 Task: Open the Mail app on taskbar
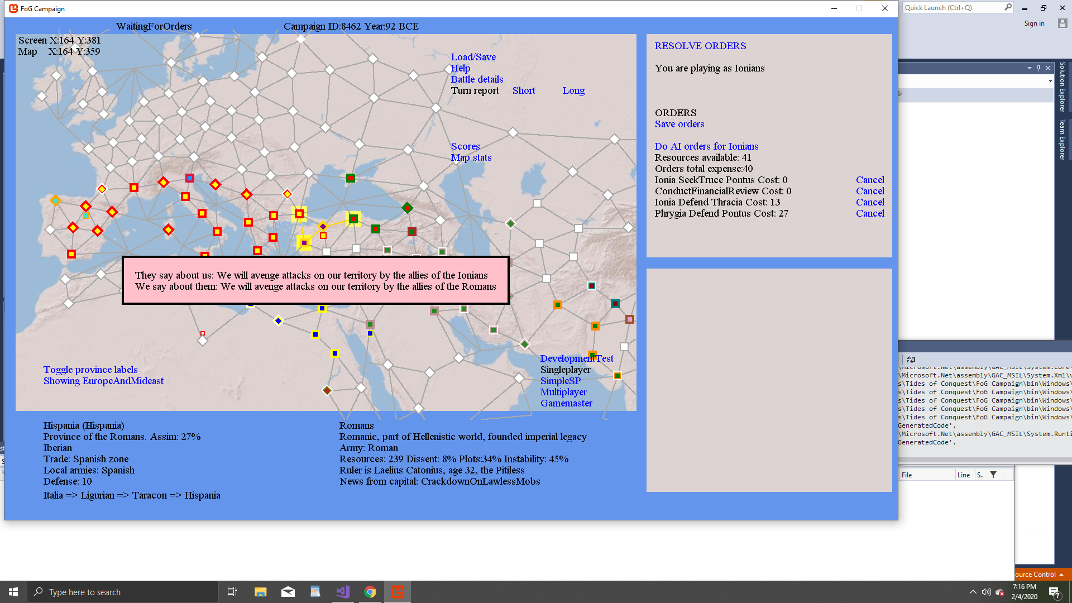(288, 592)
